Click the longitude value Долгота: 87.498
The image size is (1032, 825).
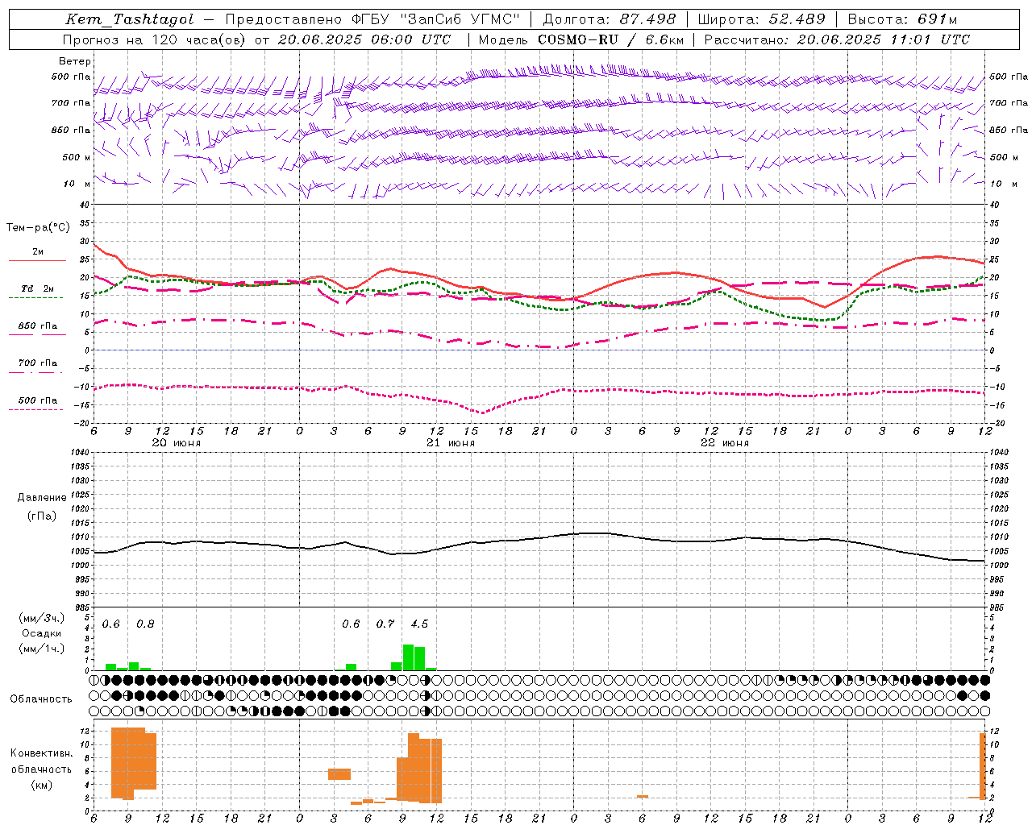(610, 19)
